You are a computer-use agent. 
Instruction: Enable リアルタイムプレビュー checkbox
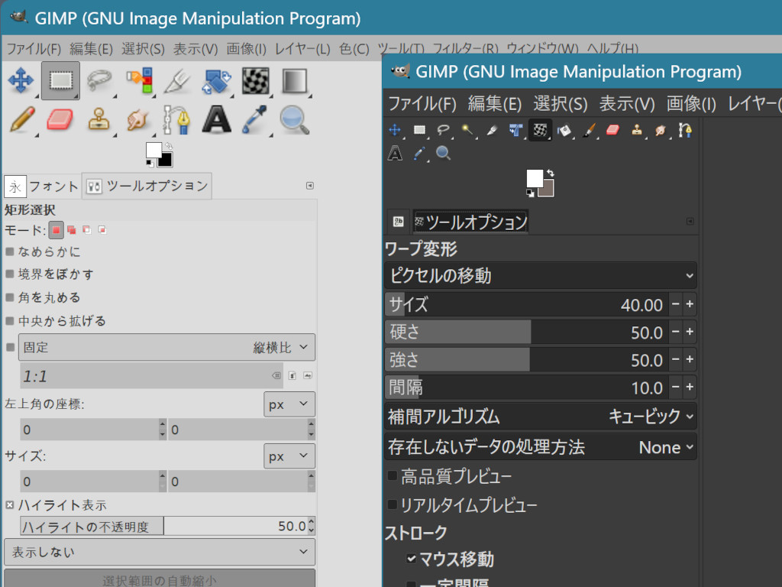point(393,504)
